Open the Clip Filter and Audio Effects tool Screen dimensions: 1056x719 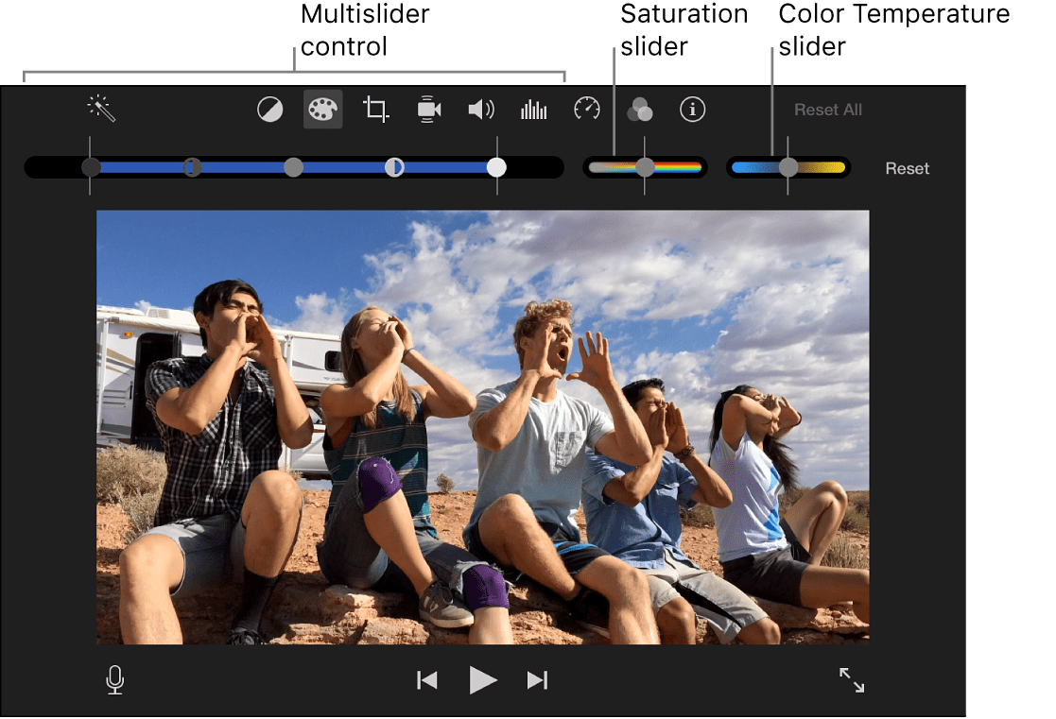point(640,109)
